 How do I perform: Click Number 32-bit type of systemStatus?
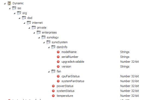pyautogui.click(x=130, y=91)
